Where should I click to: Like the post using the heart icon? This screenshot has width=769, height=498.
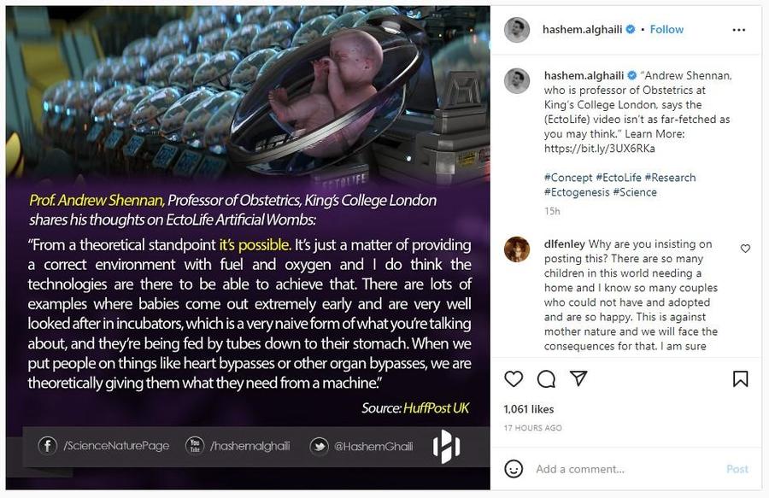[514, 378]
